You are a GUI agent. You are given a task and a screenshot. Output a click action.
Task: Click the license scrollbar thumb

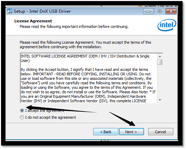(160, 62)
